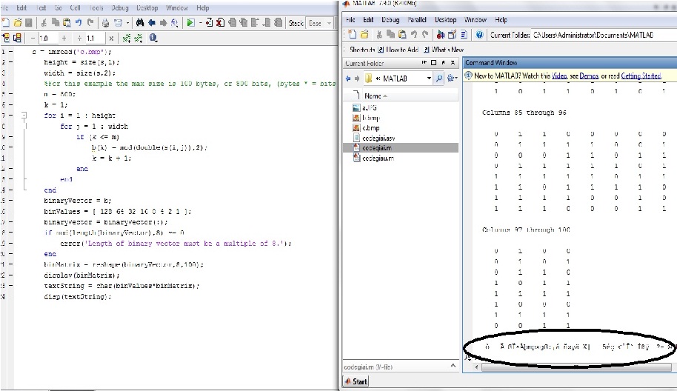Screen dimensions: 677x391
Task: Click the green Run button in editor toolbar
Action: tap(190, 23)
